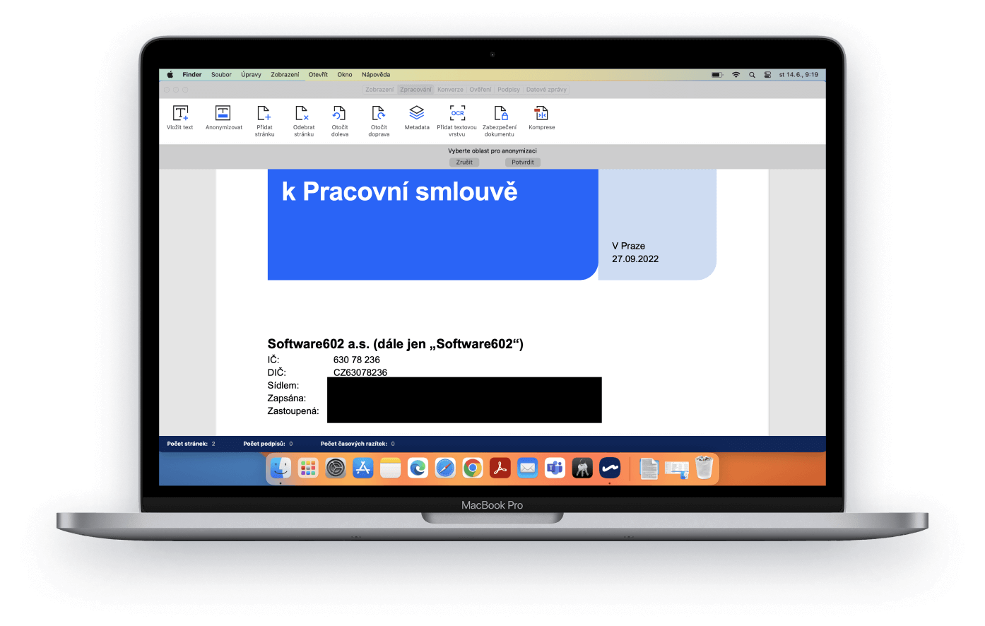Open Control Center in the menu bar
The width and height of the screenshot is (985, 626).
[767, 75]
